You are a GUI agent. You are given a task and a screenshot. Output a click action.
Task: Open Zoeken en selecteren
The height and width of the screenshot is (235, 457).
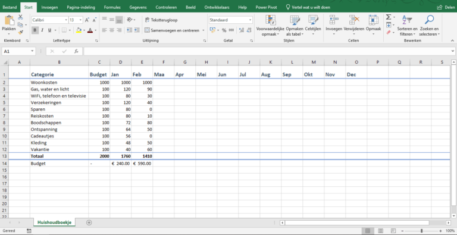pyautogui.click(x=429, y=26)
